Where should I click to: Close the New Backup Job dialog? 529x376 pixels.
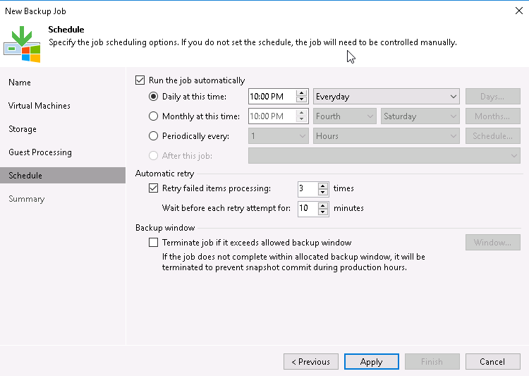pyautogui.click(x=519, y=11)
